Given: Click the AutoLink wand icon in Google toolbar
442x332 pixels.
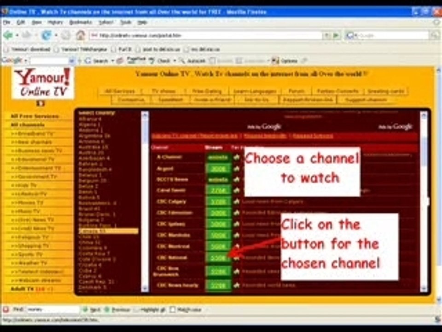Looking at the screenshot, I should click(182, 60).
